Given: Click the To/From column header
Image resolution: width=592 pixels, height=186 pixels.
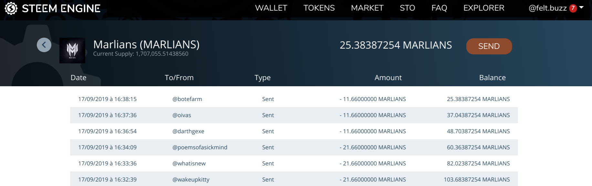Looking at the screenshot, I should [x=179, y=78].
